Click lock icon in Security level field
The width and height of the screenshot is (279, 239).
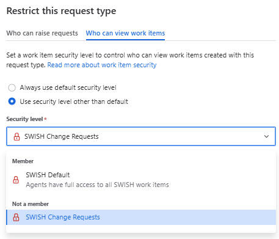[x=16, y=136]
